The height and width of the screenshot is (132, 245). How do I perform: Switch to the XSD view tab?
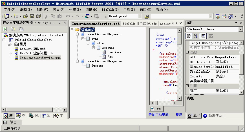pyautogui.click(x=156, y=109)
